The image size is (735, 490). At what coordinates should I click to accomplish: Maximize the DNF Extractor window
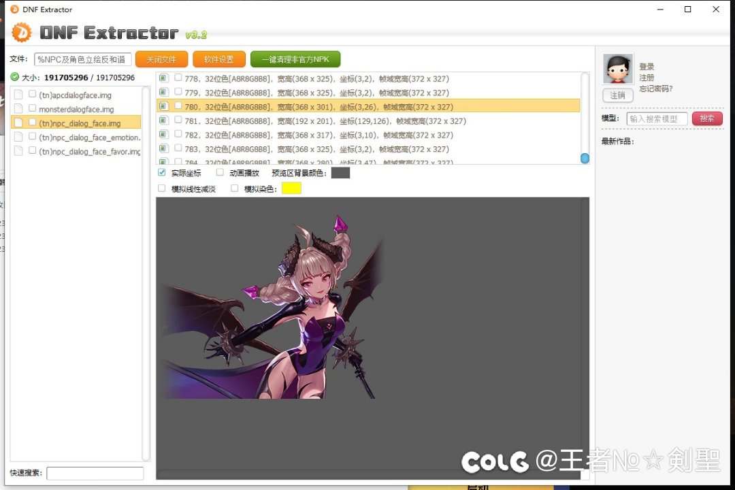(687, 9)
